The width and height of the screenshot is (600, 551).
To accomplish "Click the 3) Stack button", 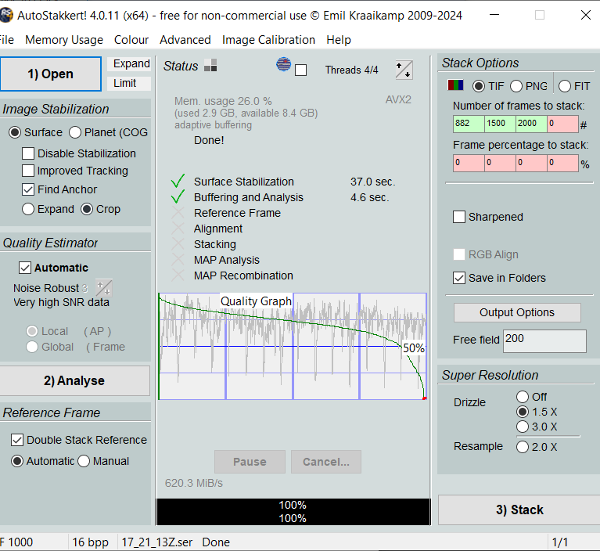I will pyautogui.click(x=519, y=510).
